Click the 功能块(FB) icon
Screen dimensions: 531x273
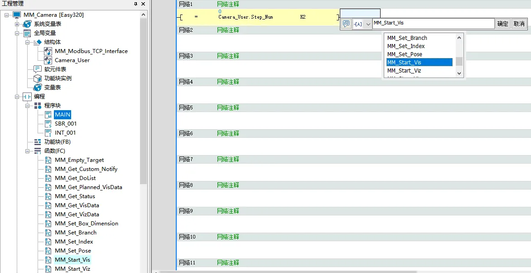(38, 142)
